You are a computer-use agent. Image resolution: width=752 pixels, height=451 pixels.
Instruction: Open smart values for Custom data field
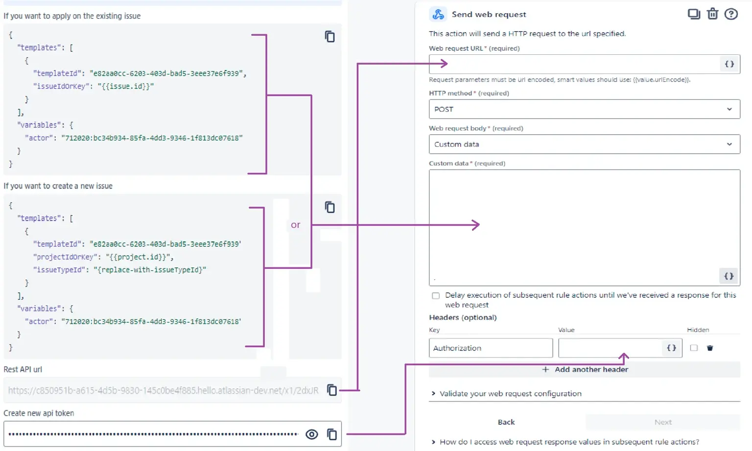pos(728,276)
